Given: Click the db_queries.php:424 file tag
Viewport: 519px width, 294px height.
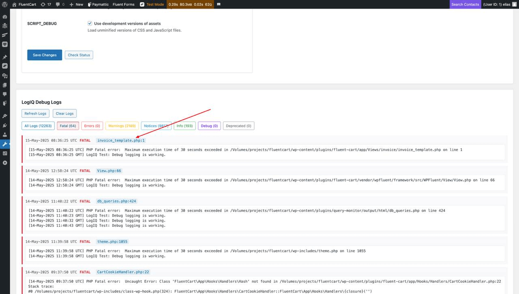Looking at the screenshot, I should click(x=117, y=201).
